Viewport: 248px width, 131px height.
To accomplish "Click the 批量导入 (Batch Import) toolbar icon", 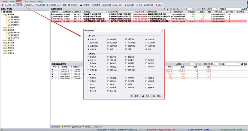I will tap(29, 5).
